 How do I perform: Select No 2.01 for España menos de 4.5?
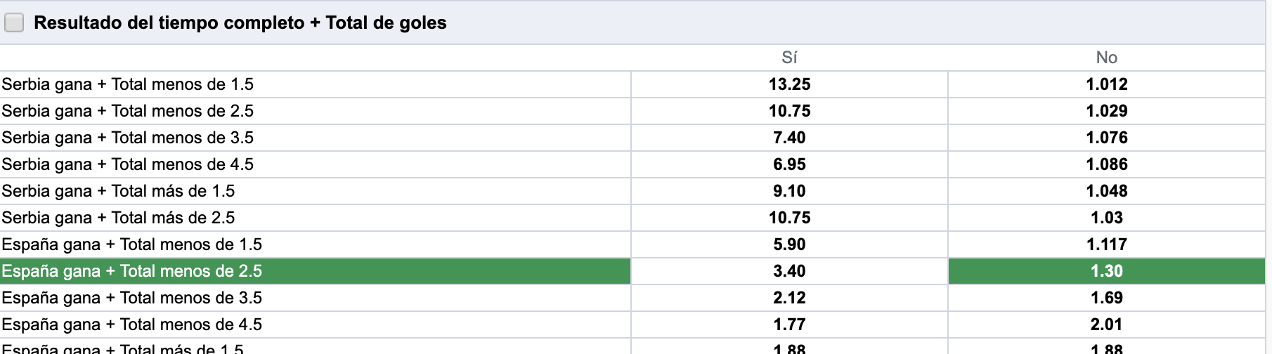[1106, 324]
